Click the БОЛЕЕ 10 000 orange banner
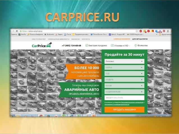The height and width of the screenshot is (134, 179). click(83, 72)
